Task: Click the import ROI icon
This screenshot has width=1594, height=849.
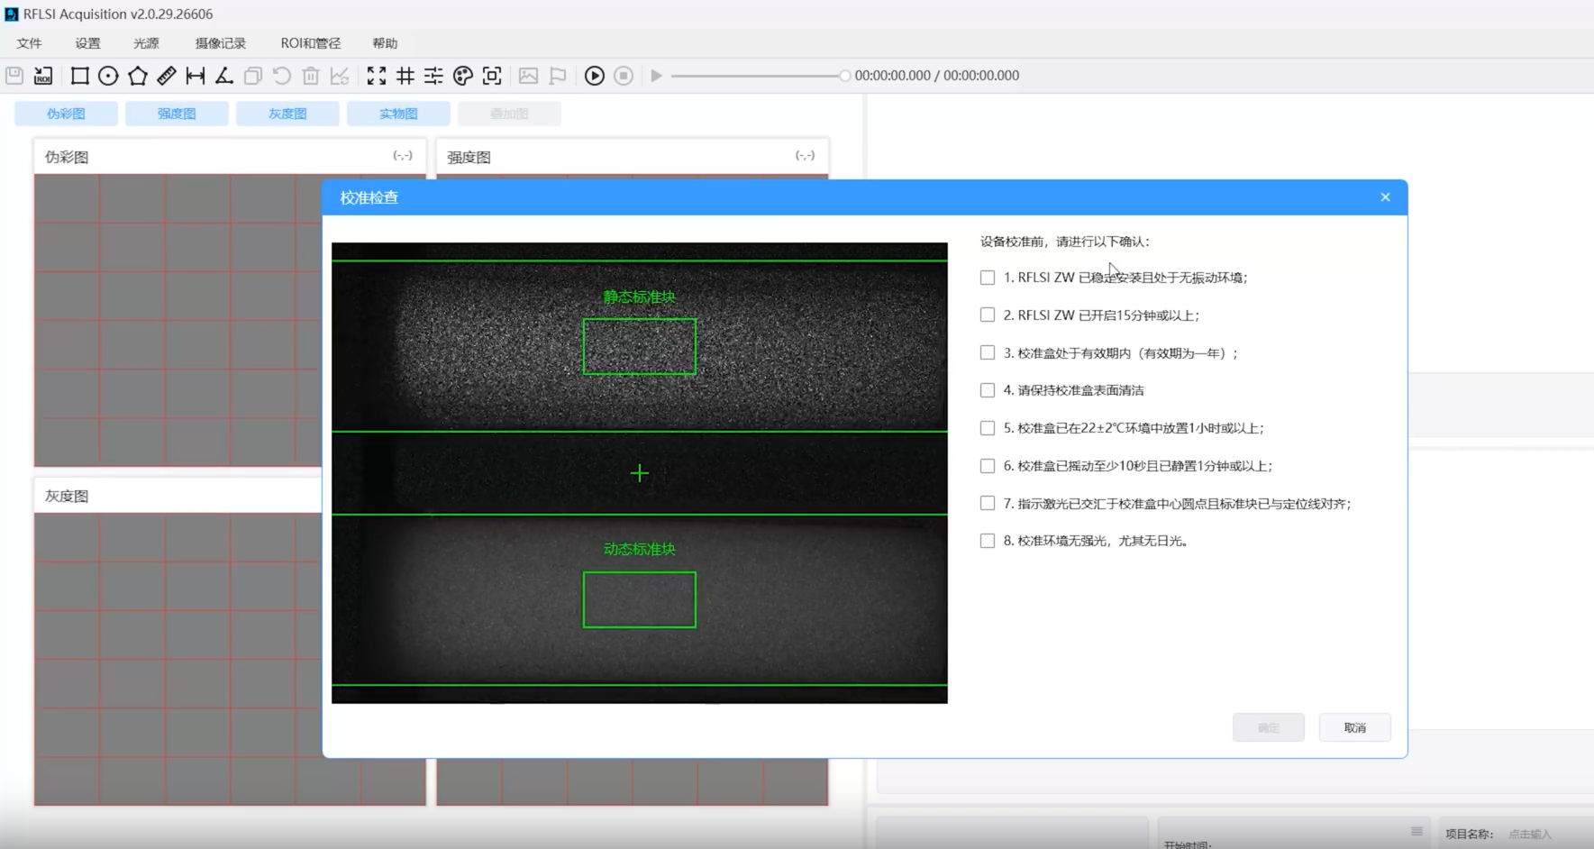Action: 43,76
